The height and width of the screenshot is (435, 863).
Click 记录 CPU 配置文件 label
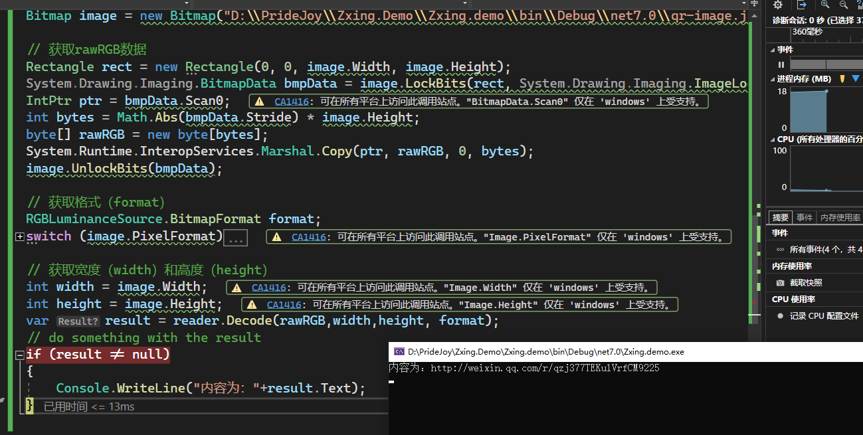tap(824, 316)
